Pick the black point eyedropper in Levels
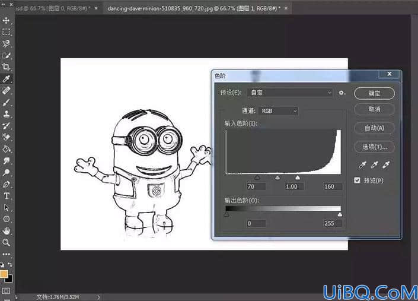The image size is (418, 301). point(362,165)
